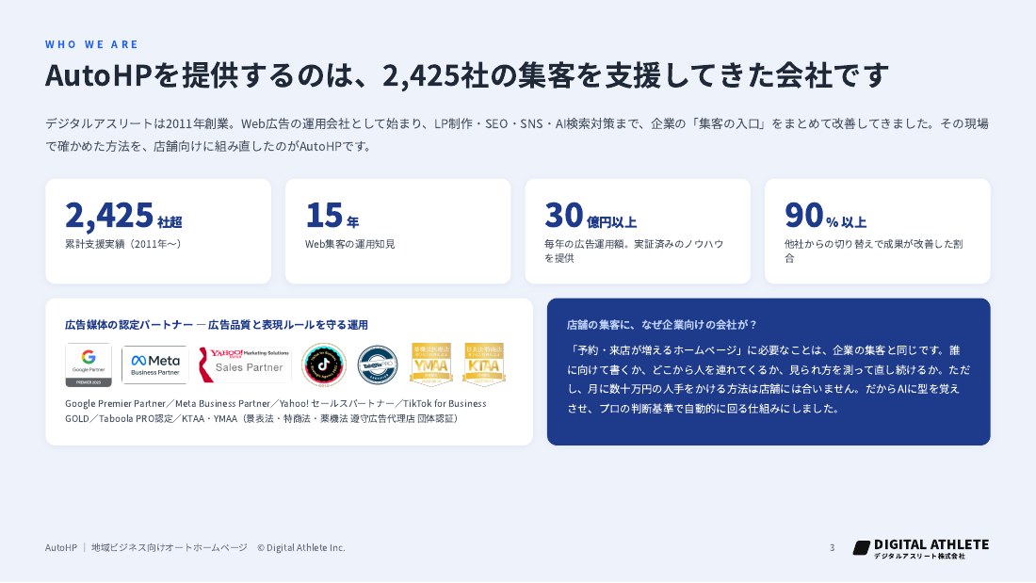Click the '広告媒体の認定パートナー' heading
Screen dimensions: 1036x583
click(216, 325)
